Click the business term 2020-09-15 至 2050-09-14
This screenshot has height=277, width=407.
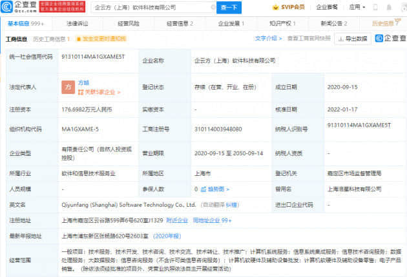(x=229, y=153)
